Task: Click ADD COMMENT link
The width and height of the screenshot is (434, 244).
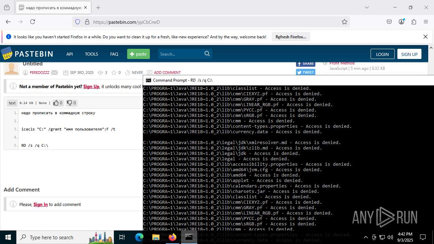Action: (x=167, y=73)
